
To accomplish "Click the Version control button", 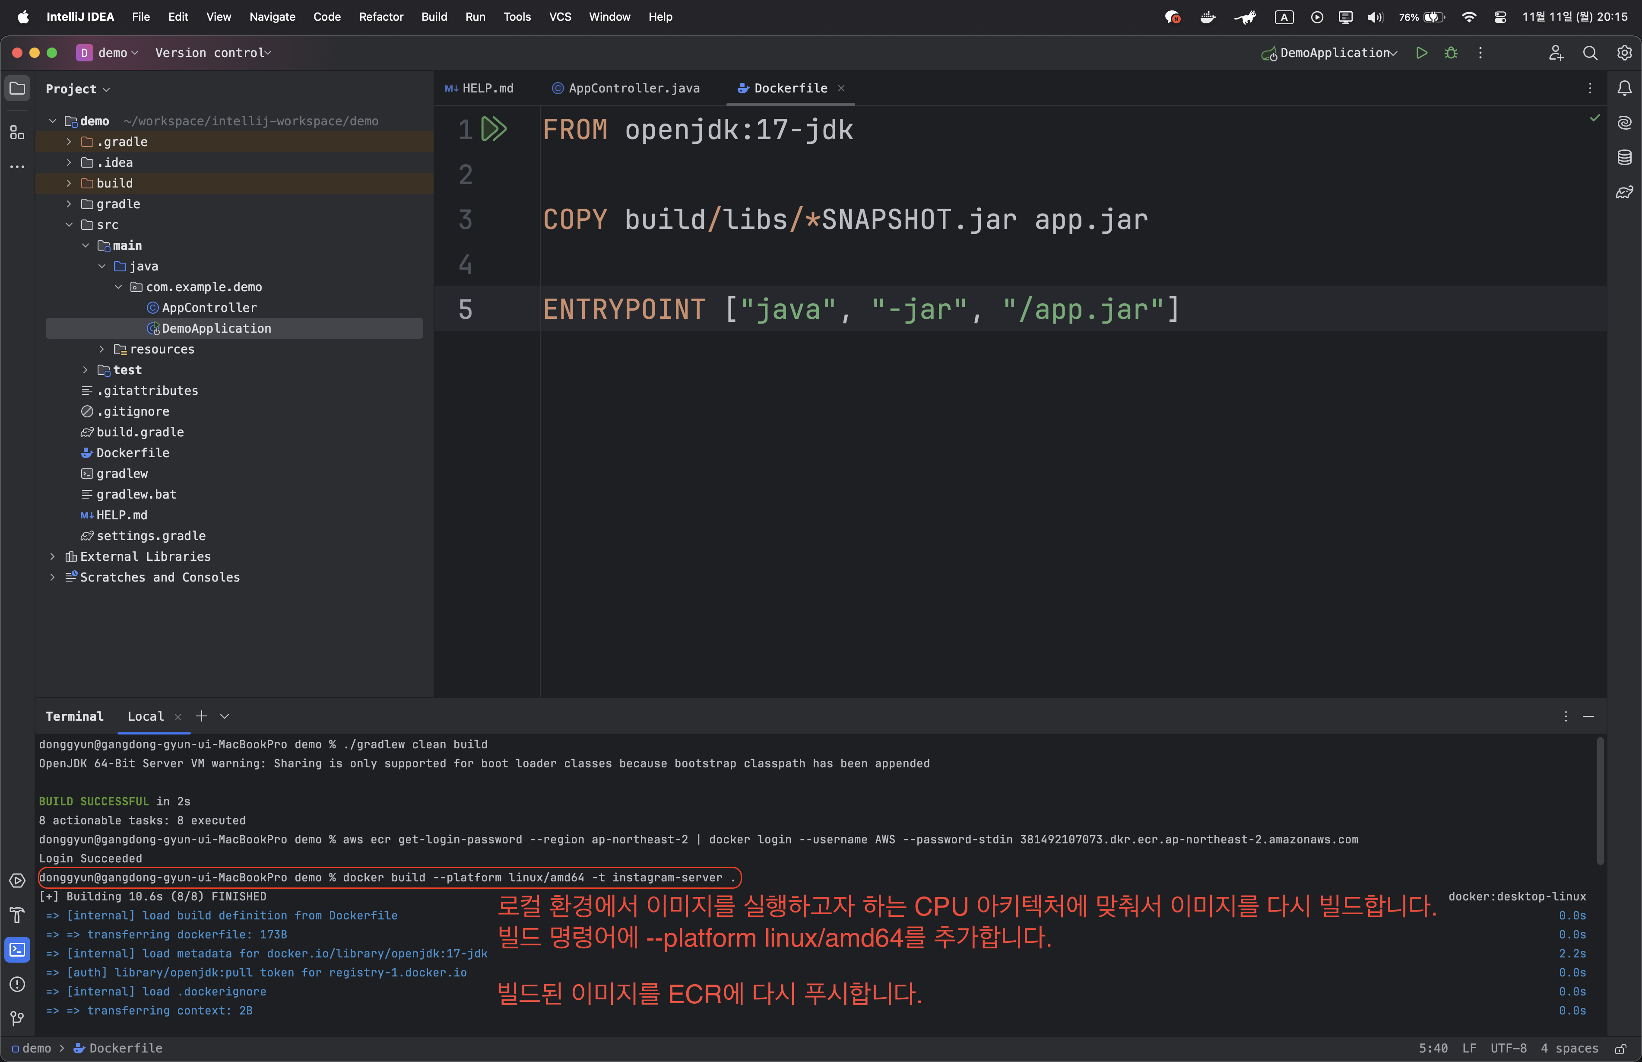I will 212,53.
